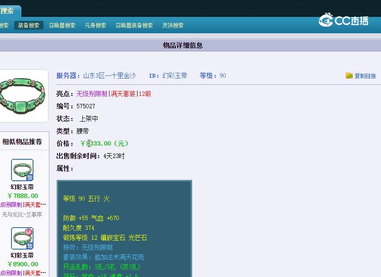Click 耐久度 374 line
Viewport: 381px width, 277px height.
tap(78, 228)
